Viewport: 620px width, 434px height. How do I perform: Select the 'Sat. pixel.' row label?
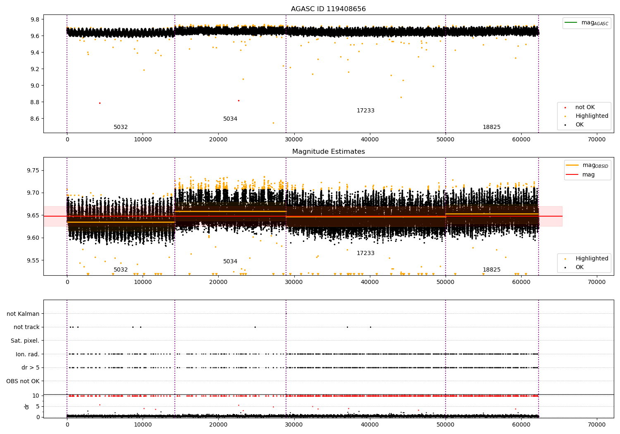(25, 341)
